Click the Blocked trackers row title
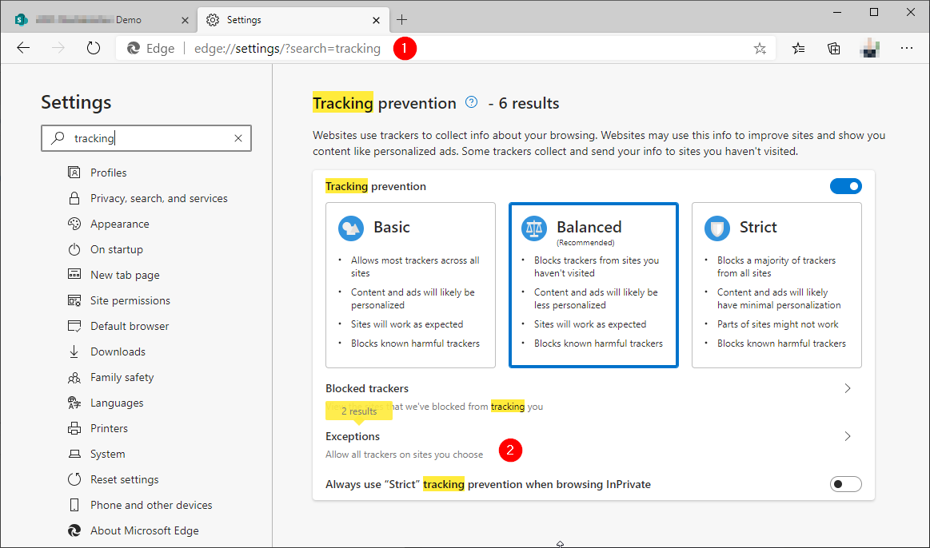930x548 pixels. 367,388
